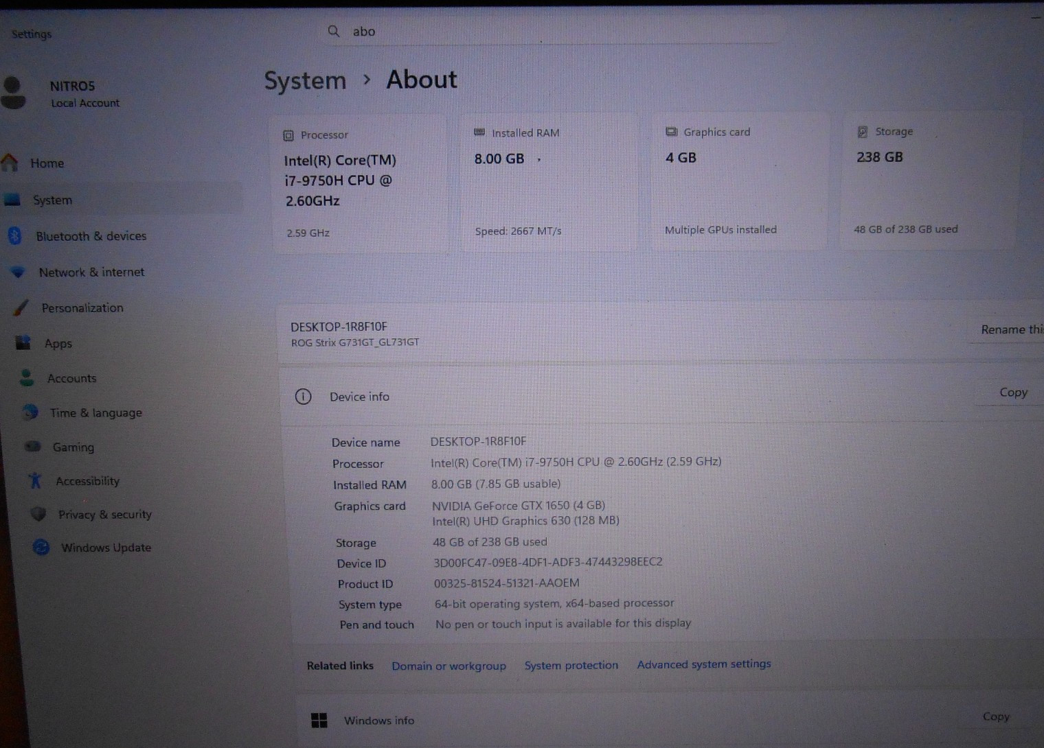Open System protection link
This screenshot has height=748, width=1044.
571,665
